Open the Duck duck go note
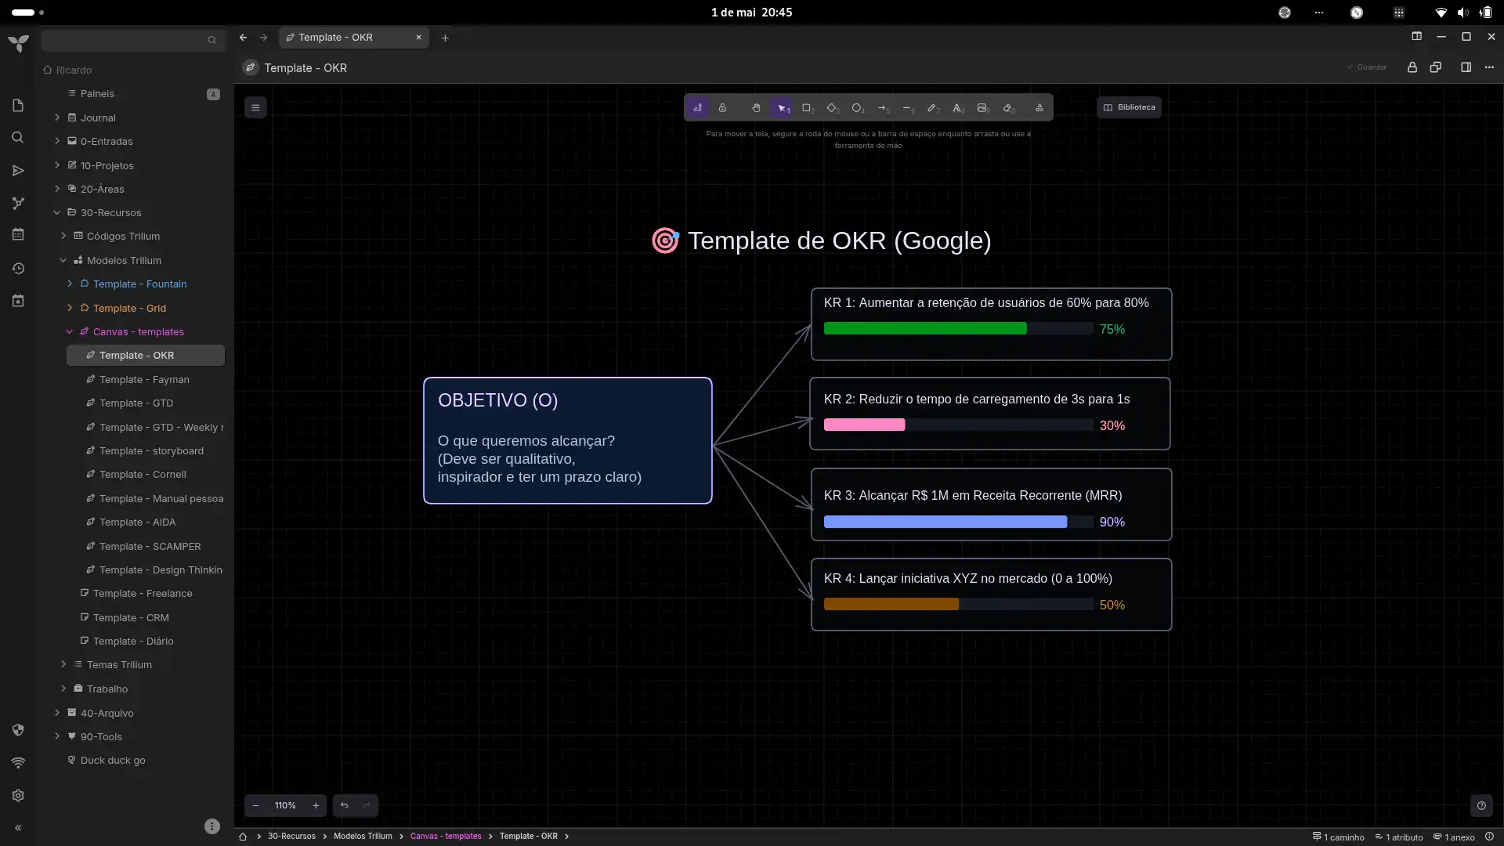1504x846 pixels. (113, 761)
